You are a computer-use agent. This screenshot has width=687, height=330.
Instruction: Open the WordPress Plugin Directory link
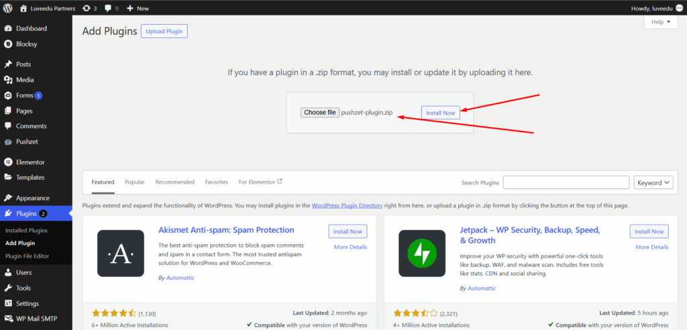pyautogui.click(x=347, y=205)
